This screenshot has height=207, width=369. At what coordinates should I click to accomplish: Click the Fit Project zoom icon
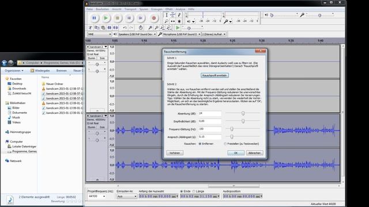click(x=169, y=28)
